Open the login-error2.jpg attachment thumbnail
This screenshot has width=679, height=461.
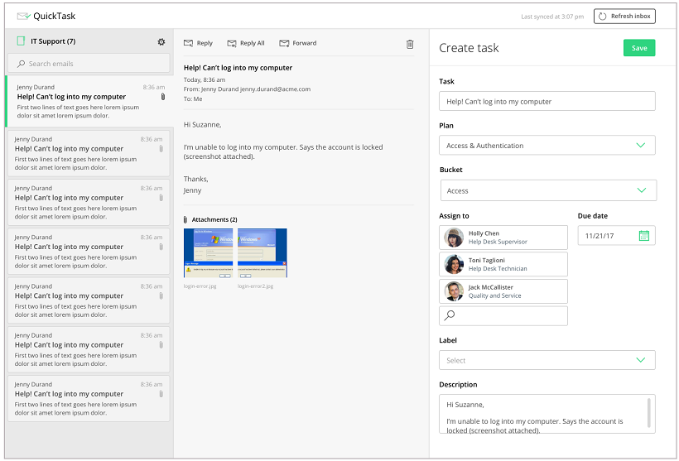262,252
